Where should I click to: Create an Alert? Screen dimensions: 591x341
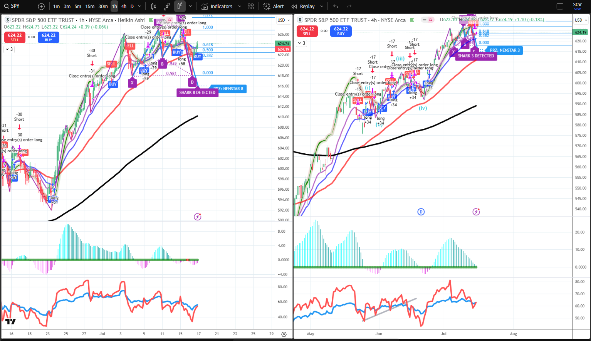(x=274, y=7)
